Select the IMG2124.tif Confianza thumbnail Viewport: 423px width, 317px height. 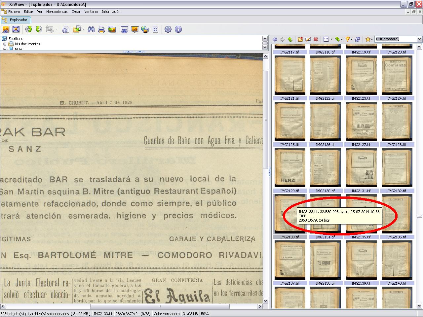coord(397,75)
